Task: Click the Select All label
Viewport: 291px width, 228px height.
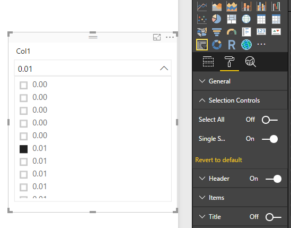Action: point(211,120)
